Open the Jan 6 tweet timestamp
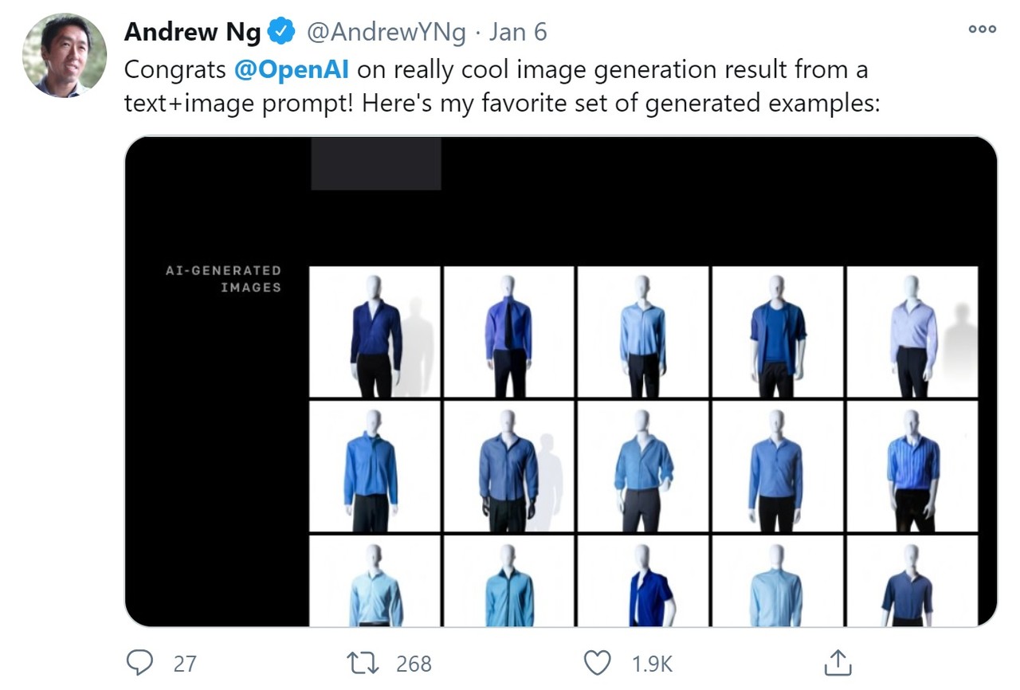 pyautogui.click(x=518, y=32)
